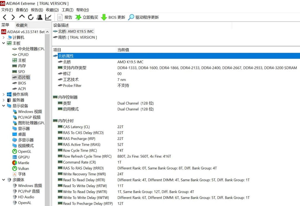
Task: Open the line chart monitoring icon on toolbar
Action: [x=48, y=17]
